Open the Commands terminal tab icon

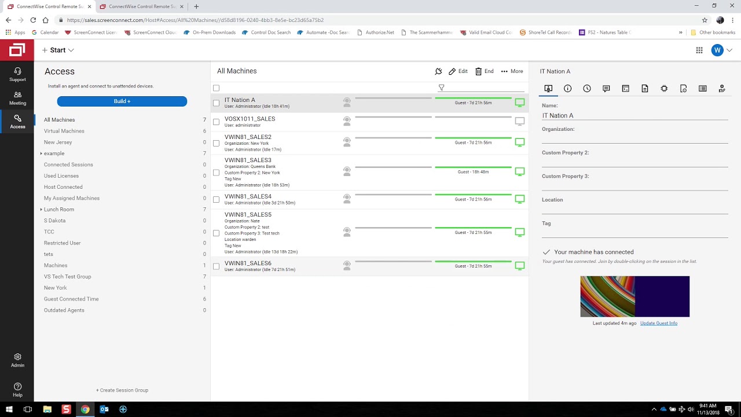pos(625,89)
